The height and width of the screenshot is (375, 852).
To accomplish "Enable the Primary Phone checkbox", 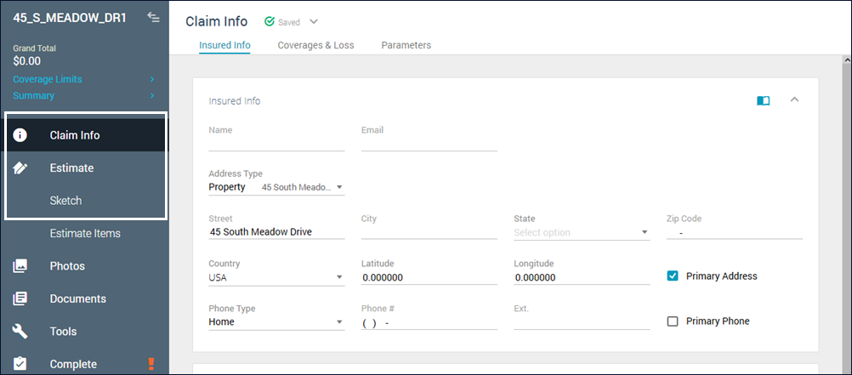I will pos(673,321).
